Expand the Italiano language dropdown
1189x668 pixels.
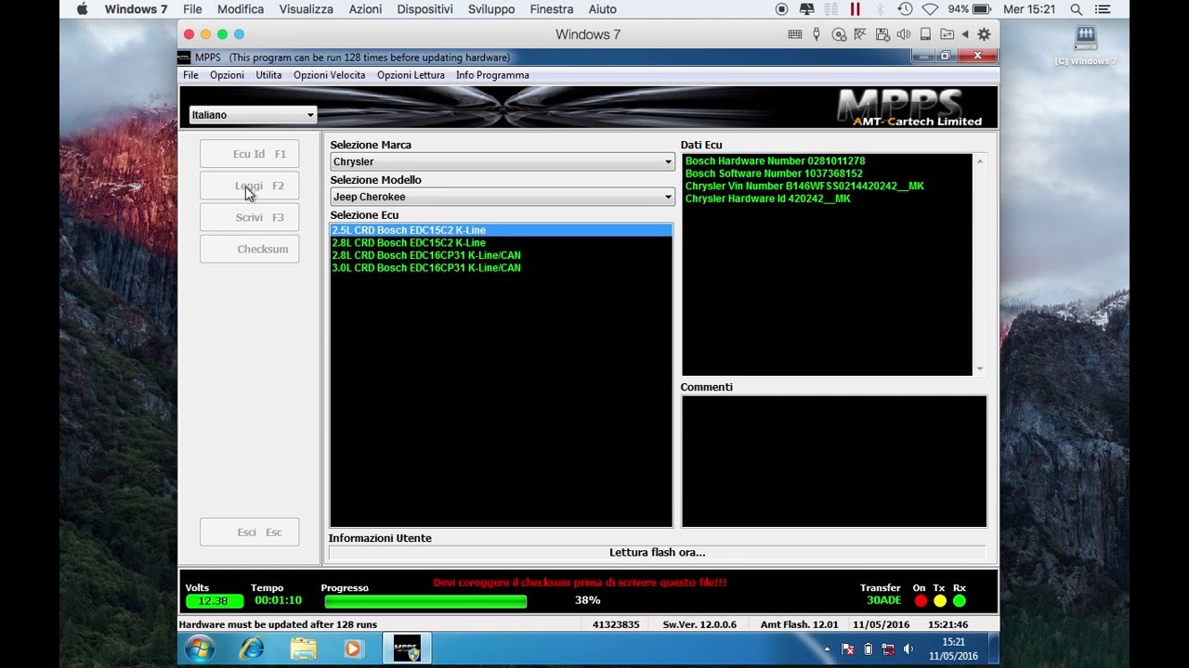(309, 115)
